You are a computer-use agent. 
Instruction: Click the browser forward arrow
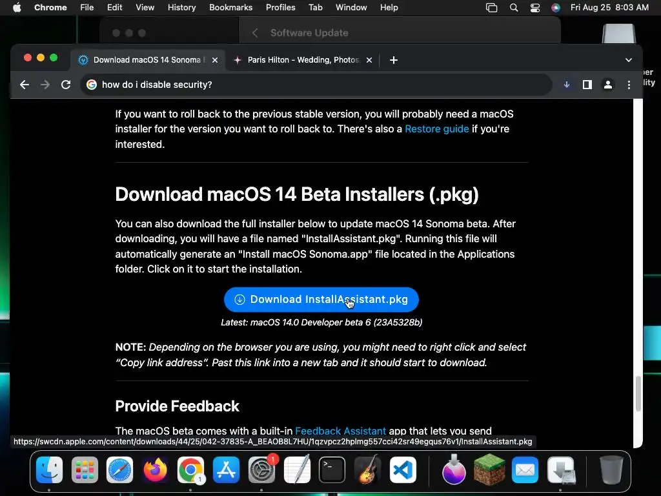pos(45,85)
